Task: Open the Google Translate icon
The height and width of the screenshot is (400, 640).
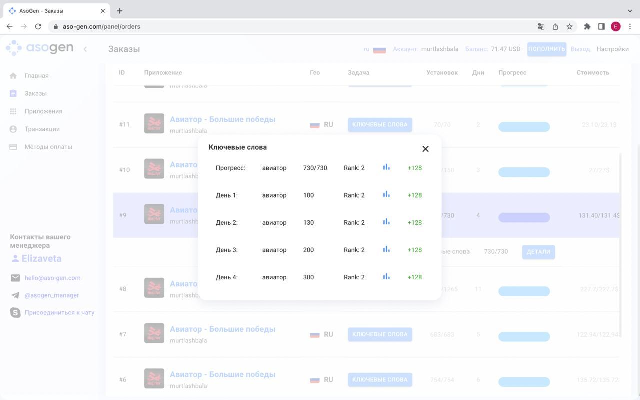Action: point(541,26)
